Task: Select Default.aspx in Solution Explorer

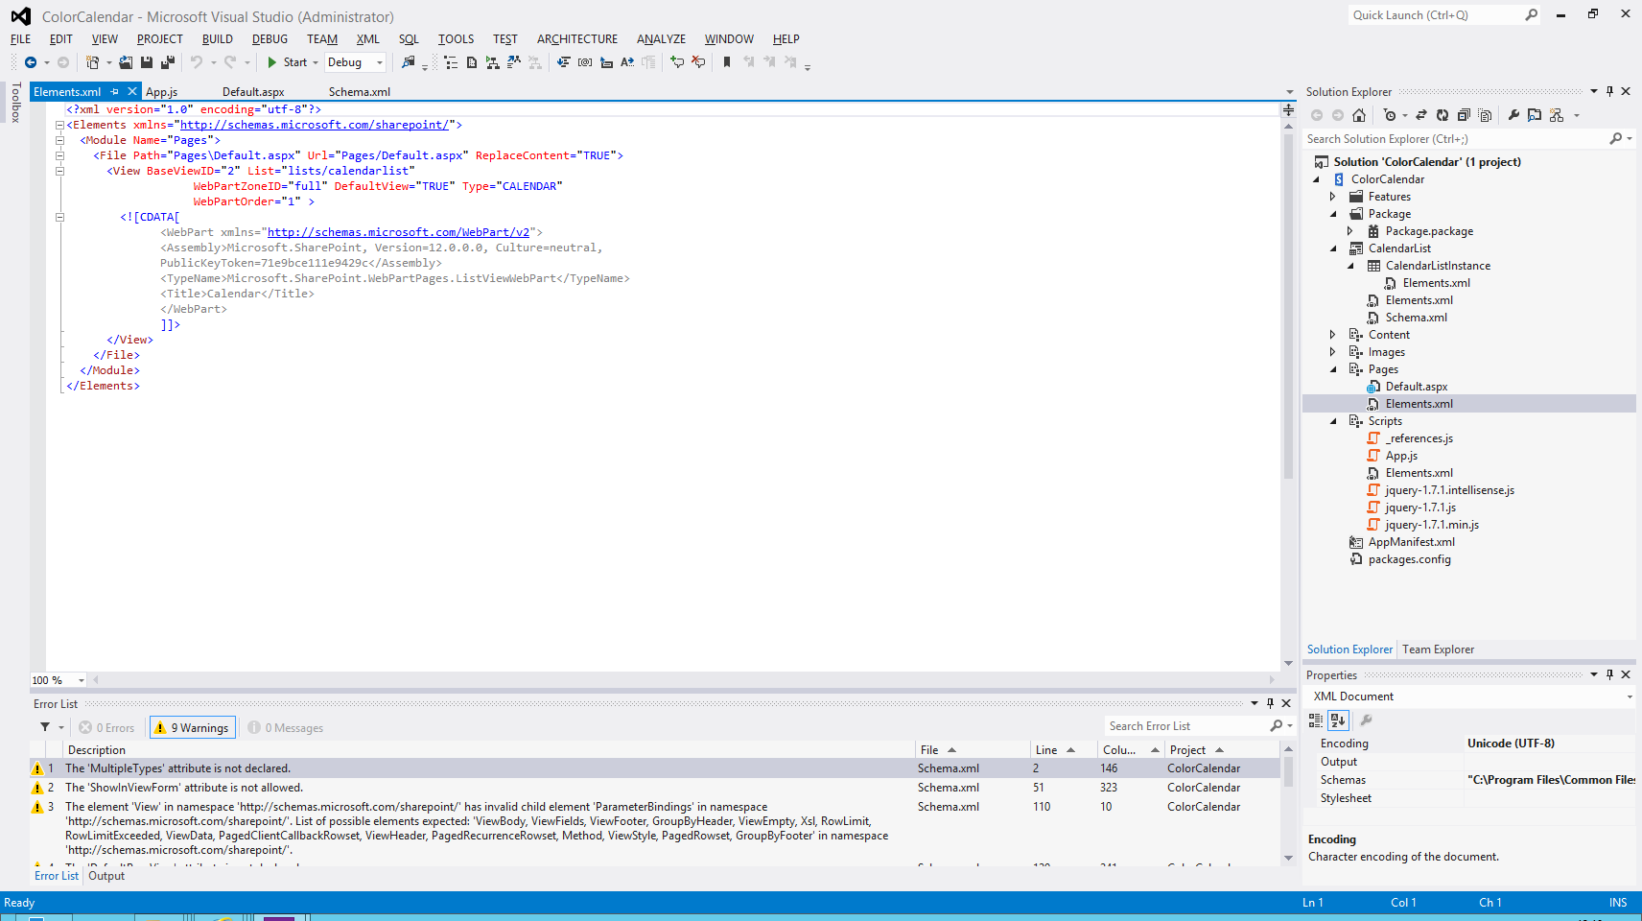Action: click(1416, 387)
